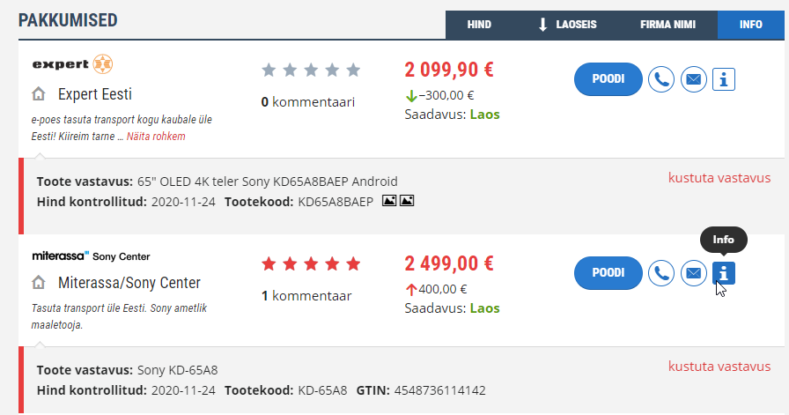The height and width of the screenshot is (415, 789).
Task: Sort offers by FIRMA NIMI tab
Action: [667, 25]
